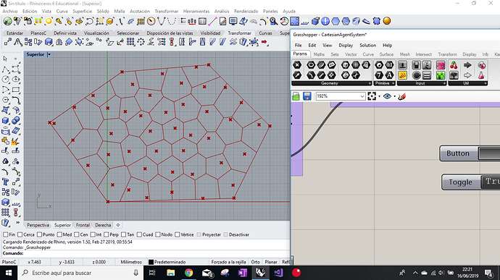Click the cherry icon in Util panel
Screen dimensions: 500x280
click(x=454, y=65)
